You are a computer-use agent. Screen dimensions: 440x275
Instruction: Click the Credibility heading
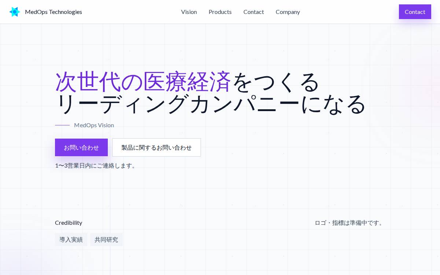(x=69, y=223)
